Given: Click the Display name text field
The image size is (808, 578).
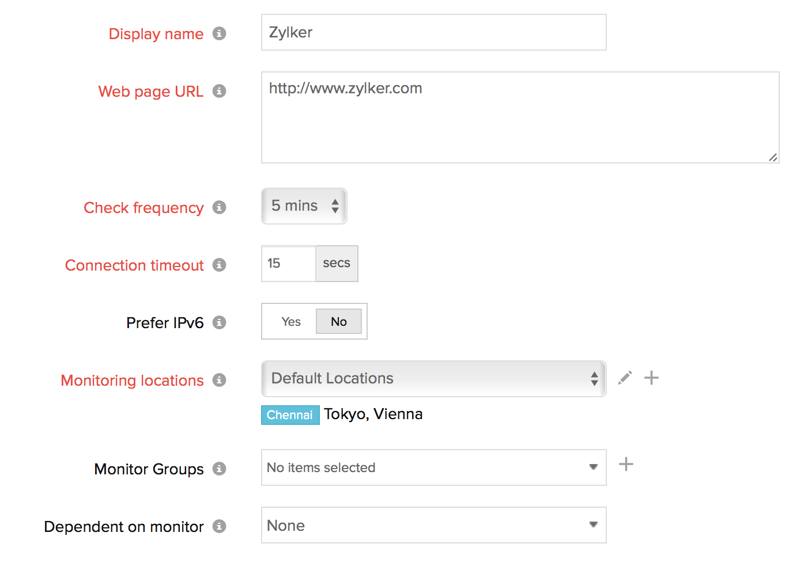Looking at the screenshot, I should [433, 32].
